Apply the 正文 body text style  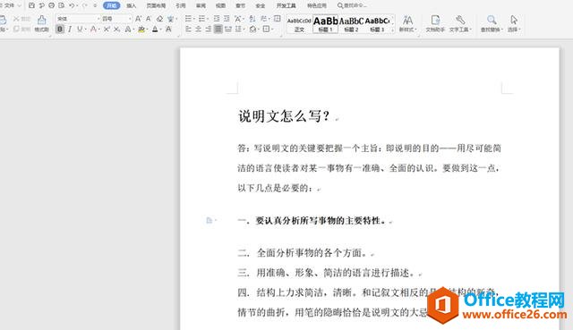tap(299, 24)
